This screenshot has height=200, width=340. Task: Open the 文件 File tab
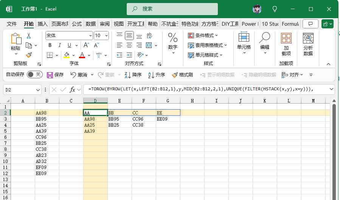point(11,24)
